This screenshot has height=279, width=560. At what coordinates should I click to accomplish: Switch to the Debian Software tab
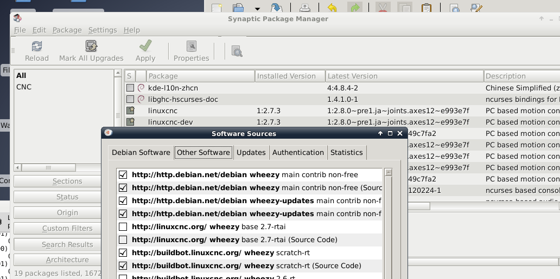(x=141, y=153)
